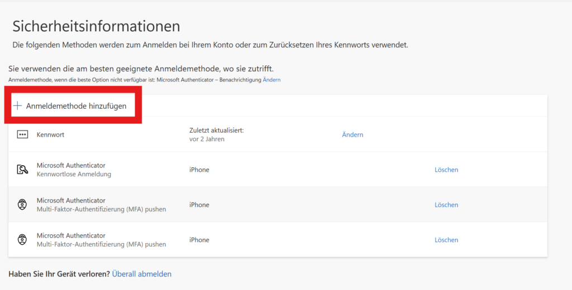Click the Kennwortlose Anmeldung Authenticator icon
The width and height of the screenshot is (572, 290).
pyautogui.click(x=22, y=170)
